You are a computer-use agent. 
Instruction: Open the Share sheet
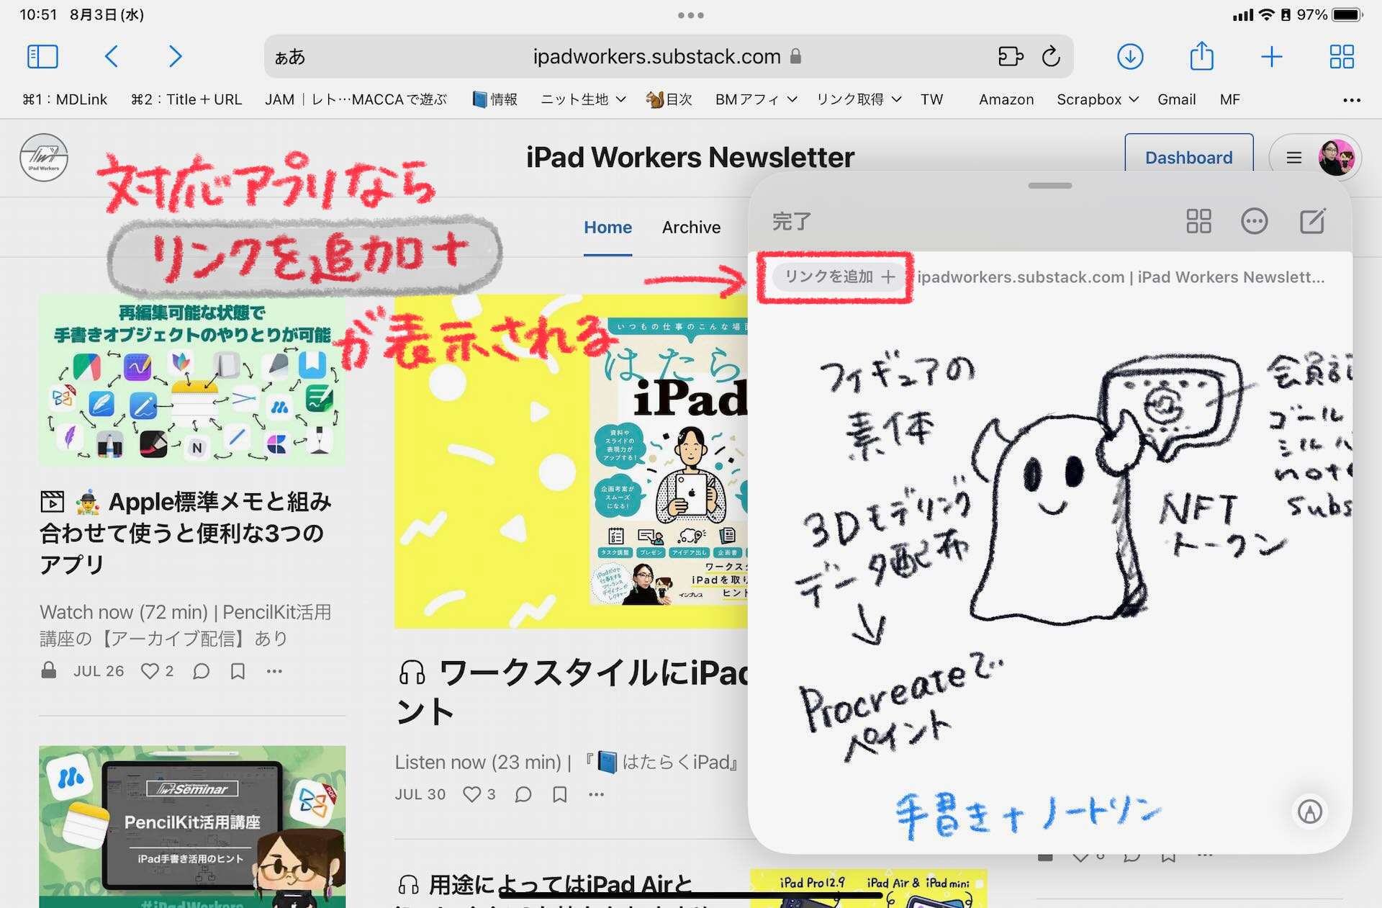coord(1201,55)
